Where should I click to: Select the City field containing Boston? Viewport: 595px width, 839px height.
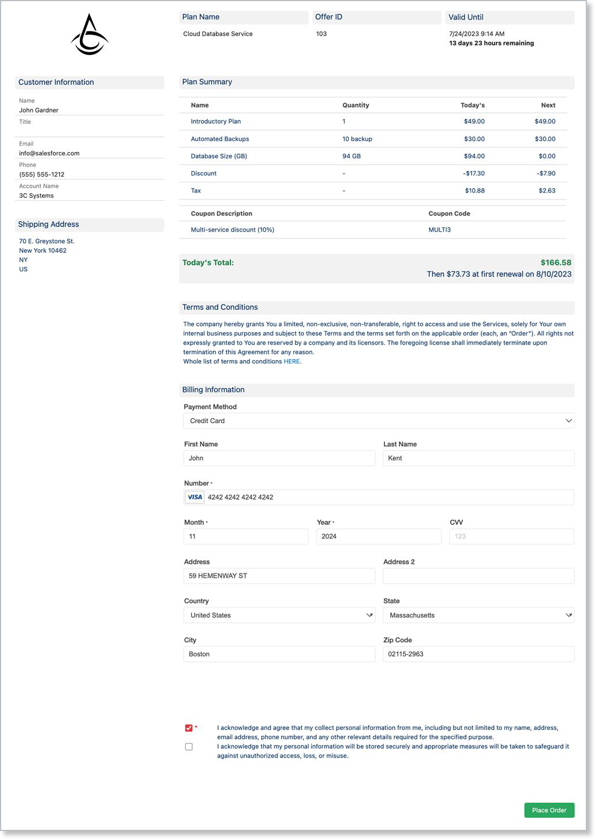coord(279,654)
